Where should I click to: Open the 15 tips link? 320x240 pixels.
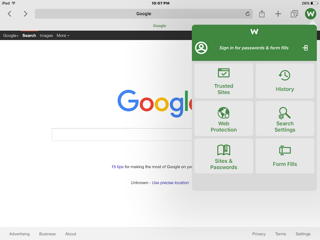tap(117, 167)
